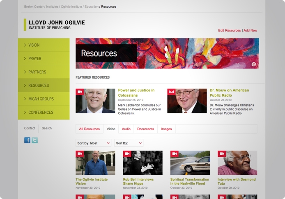
Task: Click the 'Resources' banner title
Action: pos(99,53)
